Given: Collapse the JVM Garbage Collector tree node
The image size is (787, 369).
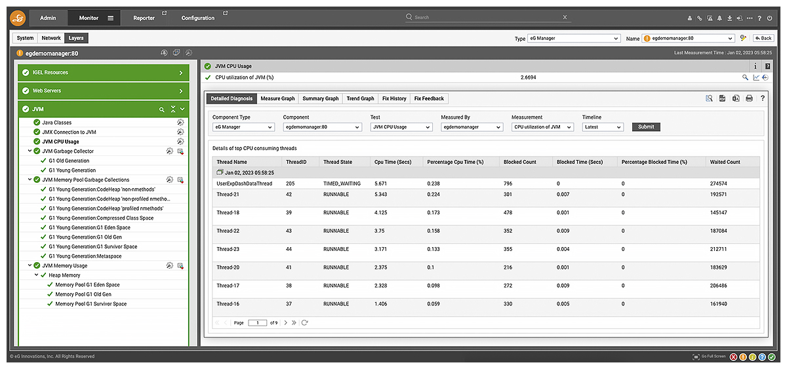Looking at the screenshot, I should coord(29,151).
